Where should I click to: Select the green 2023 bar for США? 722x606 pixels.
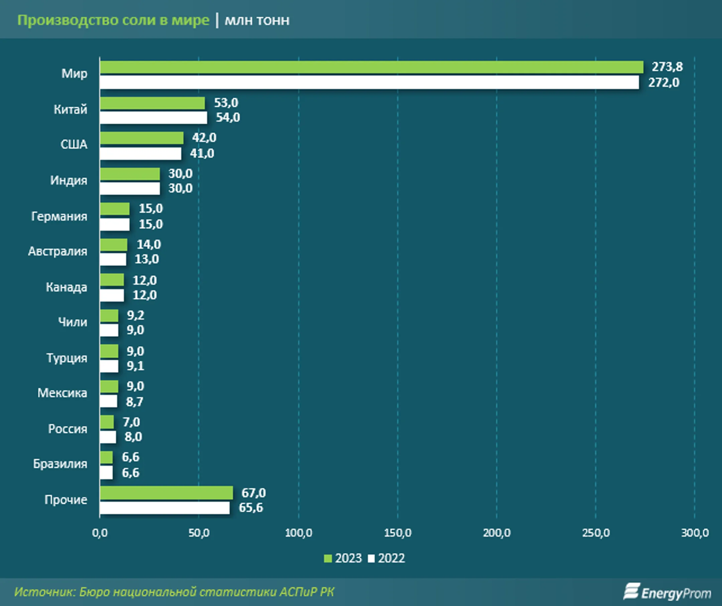pos(142,138)
